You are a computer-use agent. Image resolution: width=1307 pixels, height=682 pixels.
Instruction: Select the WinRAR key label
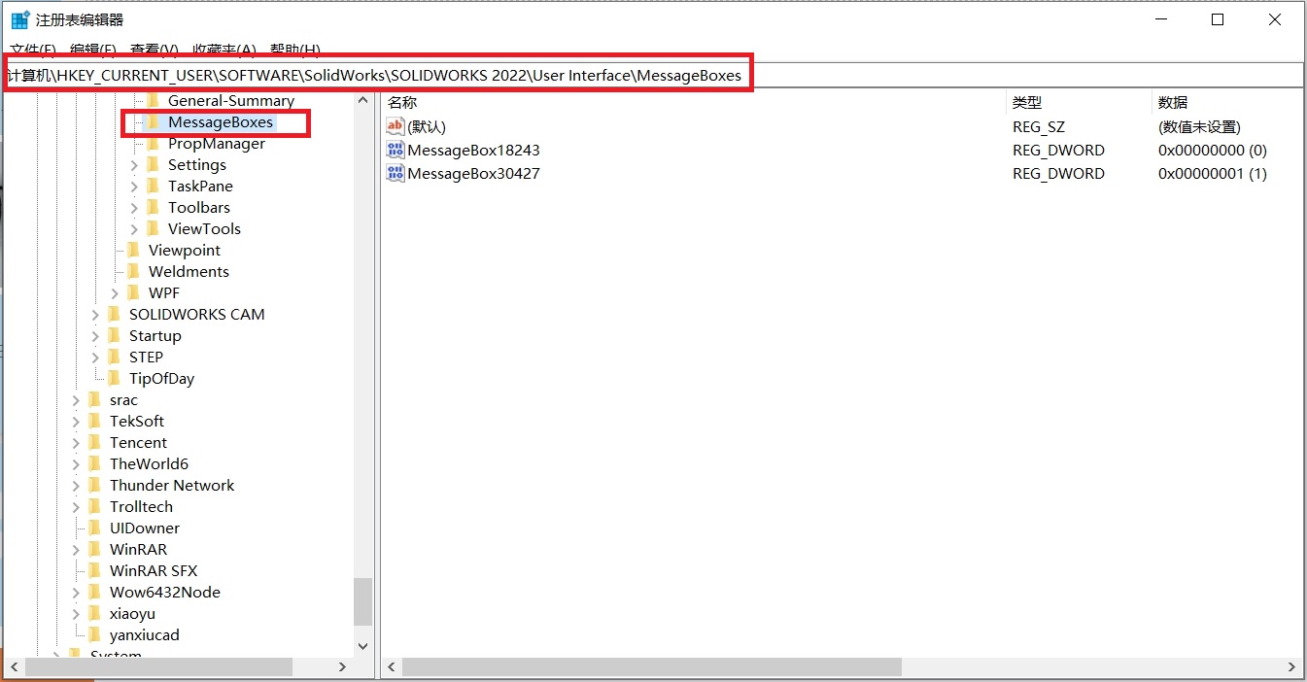click(138, 549)
